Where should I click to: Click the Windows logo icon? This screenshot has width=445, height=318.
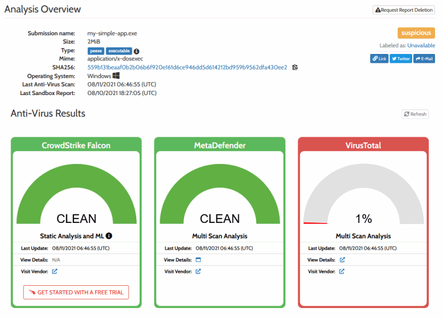tap(116, 76)
